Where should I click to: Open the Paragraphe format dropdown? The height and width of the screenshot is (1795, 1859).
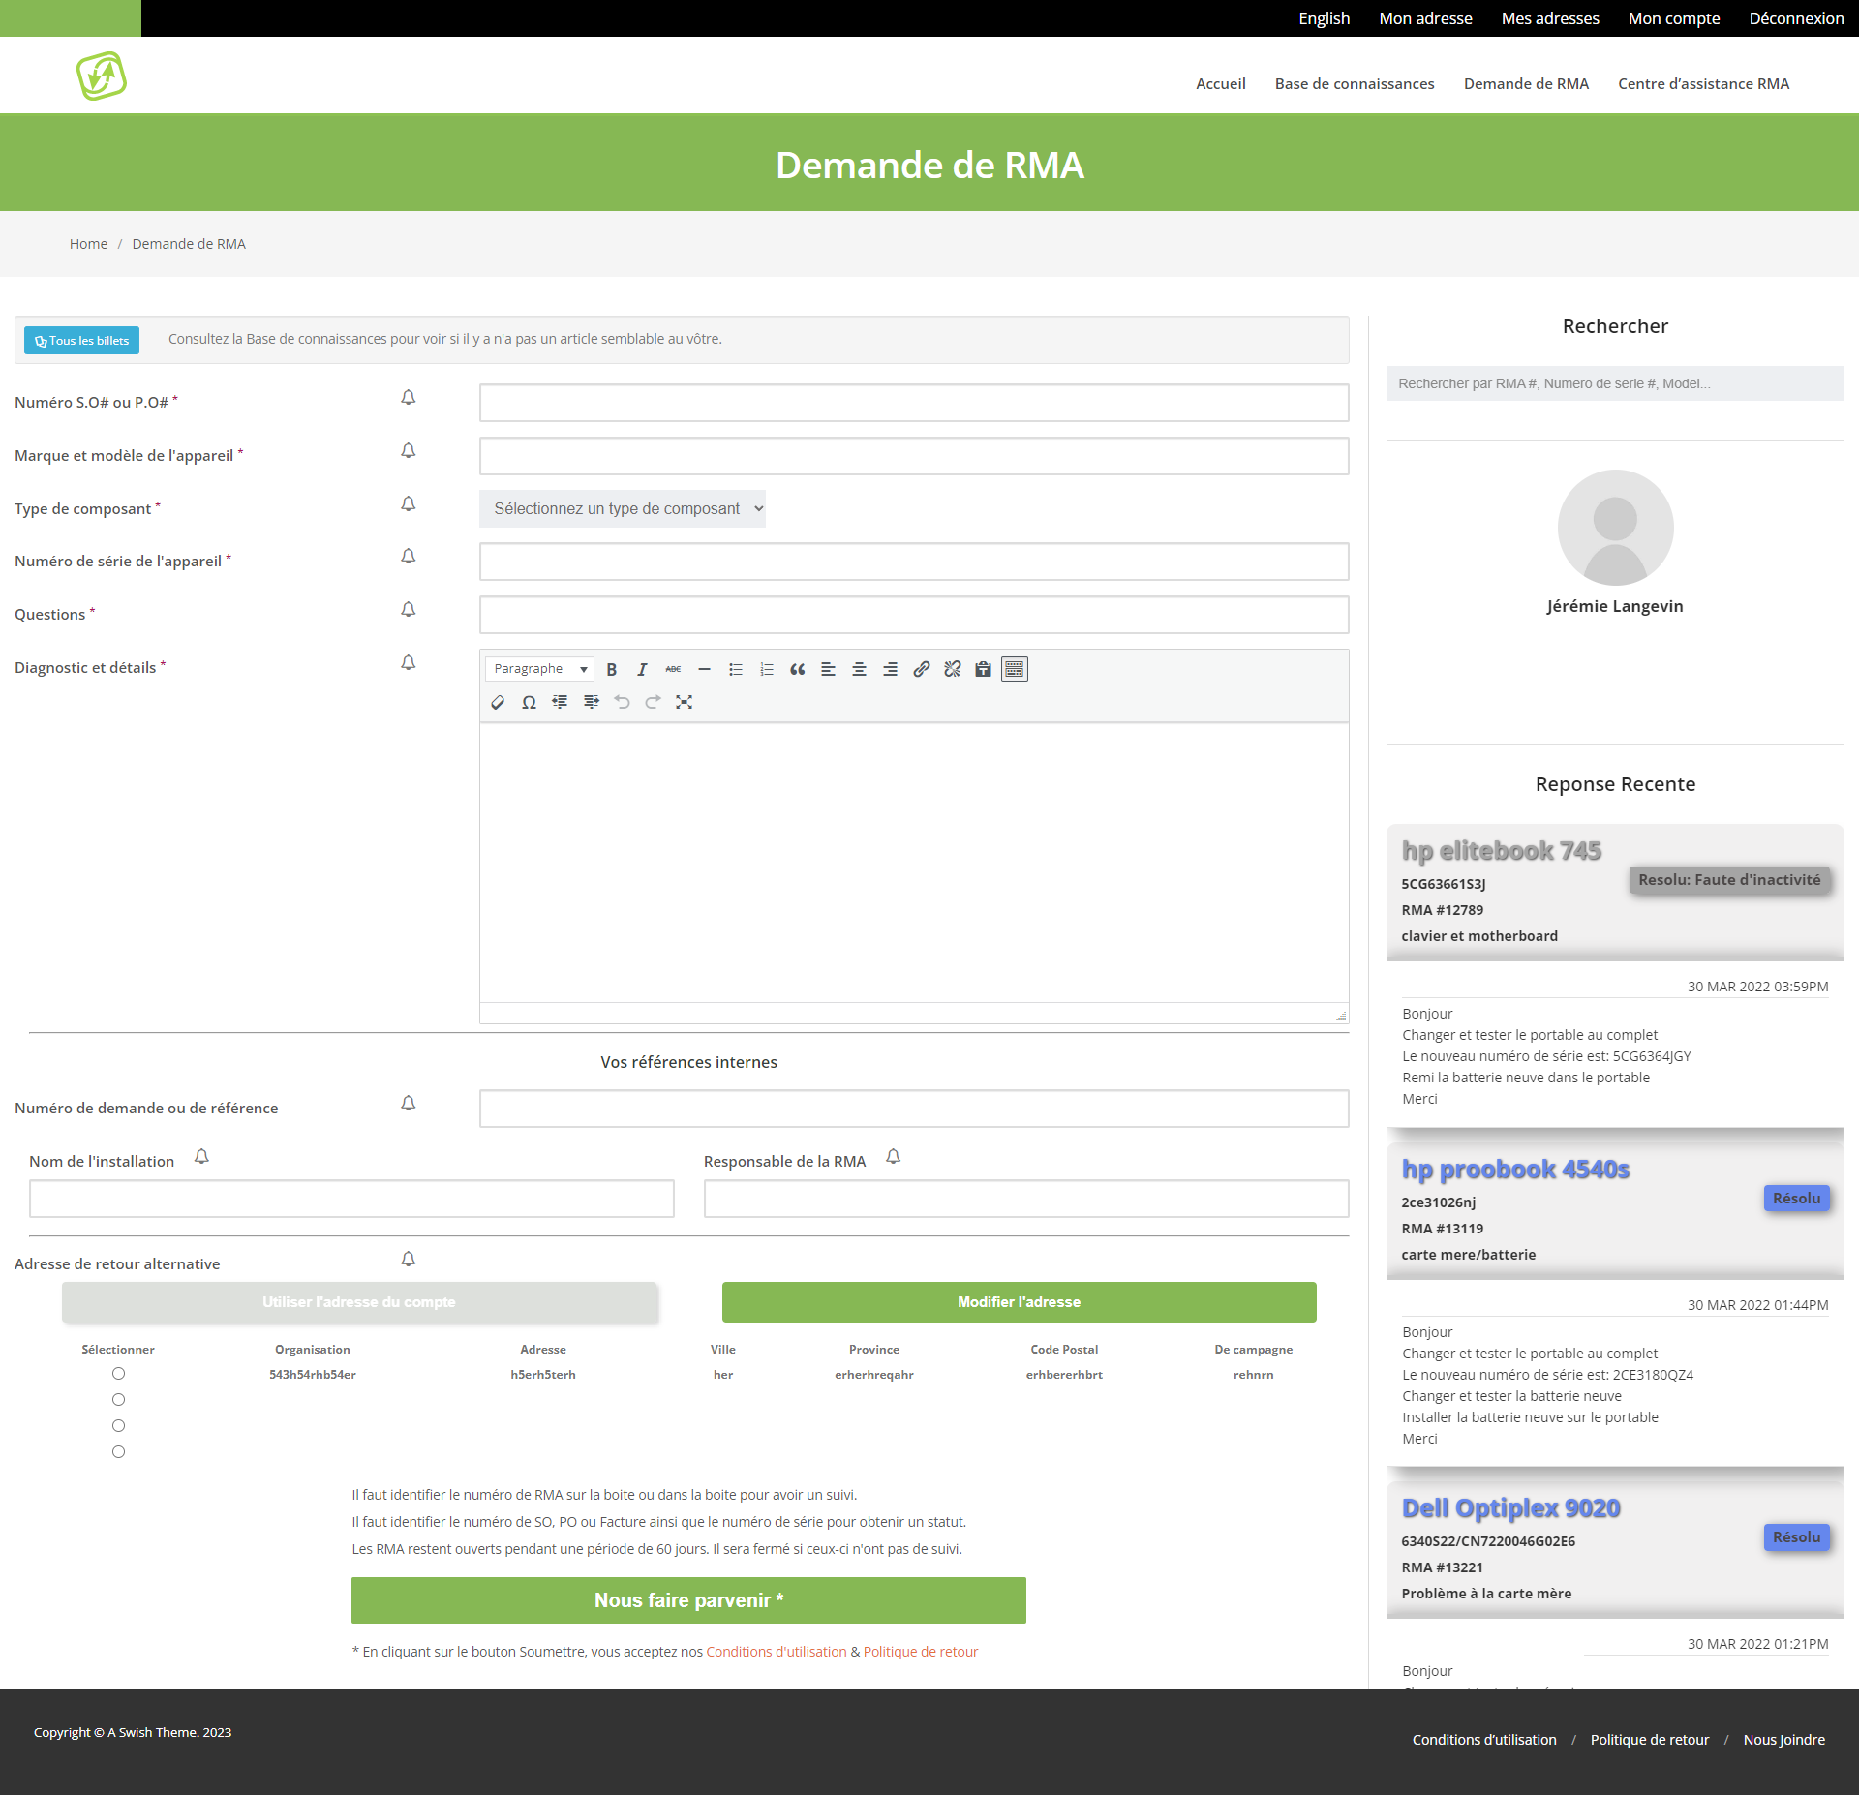click(539, 669)
